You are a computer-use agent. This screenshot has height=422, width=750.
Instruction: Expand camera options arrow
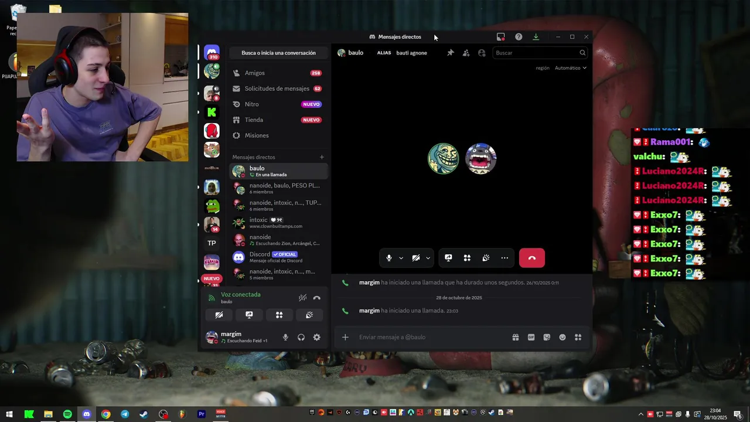coord(428,258)
